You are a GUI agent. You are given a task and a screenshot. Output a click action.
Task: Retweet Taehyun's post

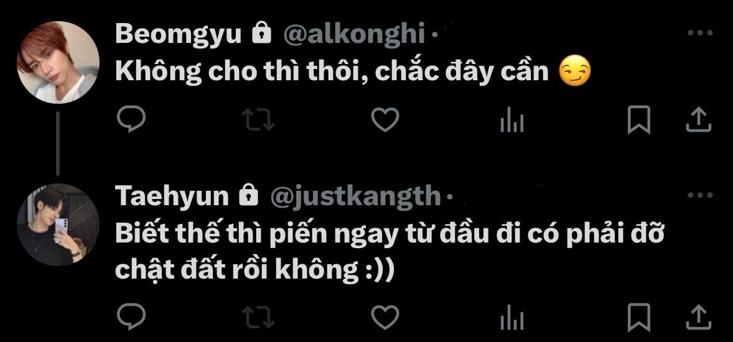point(258,317)
